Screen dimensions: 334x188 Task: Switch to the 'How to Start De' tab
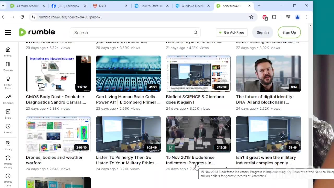click(x=151, y=6)
